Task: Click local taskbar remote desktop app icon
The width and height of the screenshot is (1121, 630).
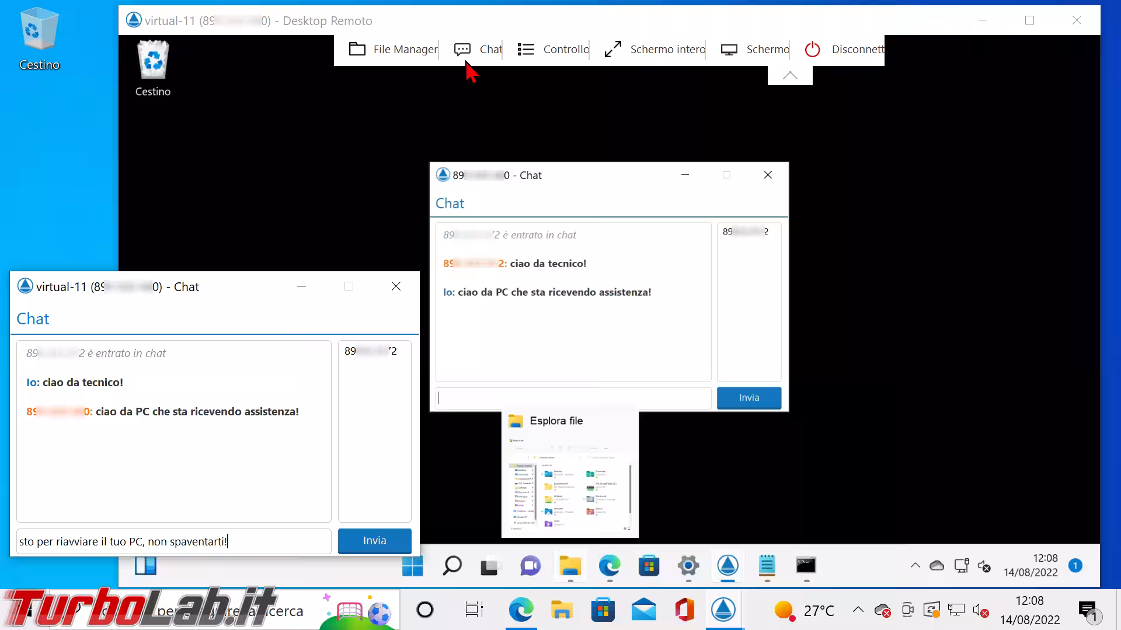Action: (x=723, y=610)
